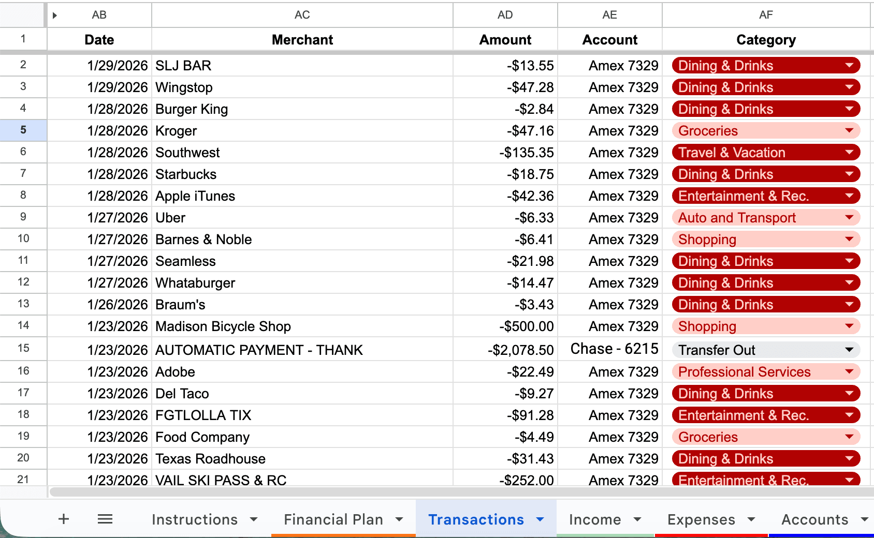Open the all sheets list icon
Image resolution: width=874 pixels, height=538 pixels.
coord(105,519)
